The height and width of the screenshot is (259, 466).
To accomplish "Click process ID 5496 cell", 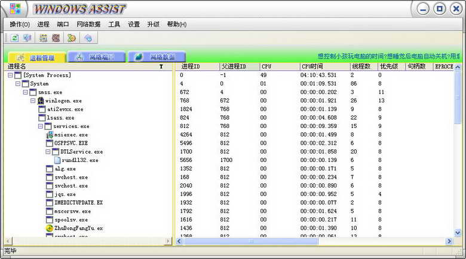I will tap(186, 143).
